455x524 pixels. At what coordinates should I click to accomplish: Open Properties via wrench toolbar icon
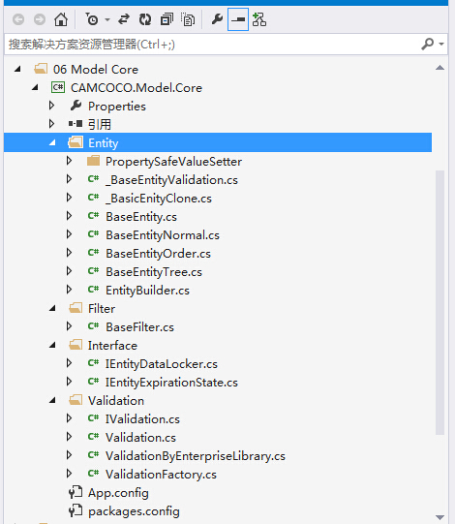[x=217, y=19]
